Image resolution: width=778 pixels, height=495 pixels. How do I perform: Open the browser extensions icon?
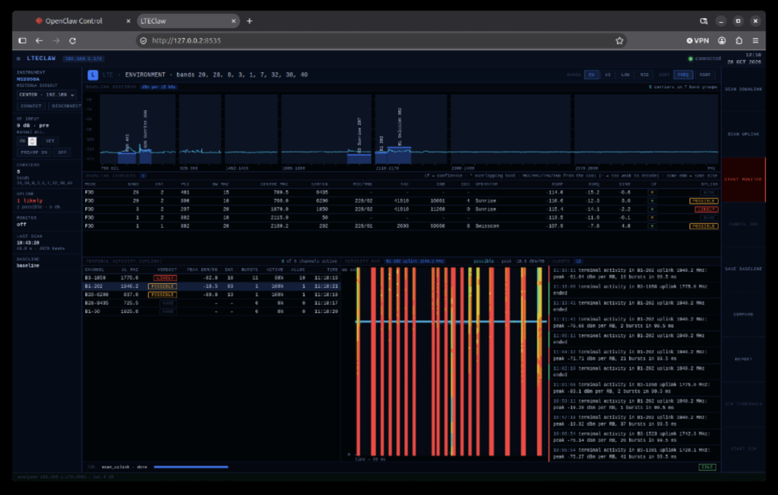point(738,41)
